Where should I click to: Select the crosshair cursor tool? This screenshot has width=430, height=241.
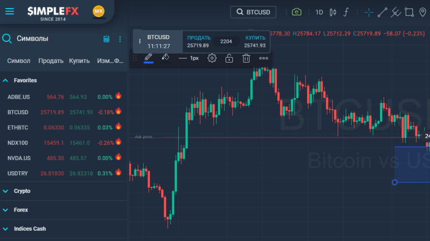pos(369,12)
